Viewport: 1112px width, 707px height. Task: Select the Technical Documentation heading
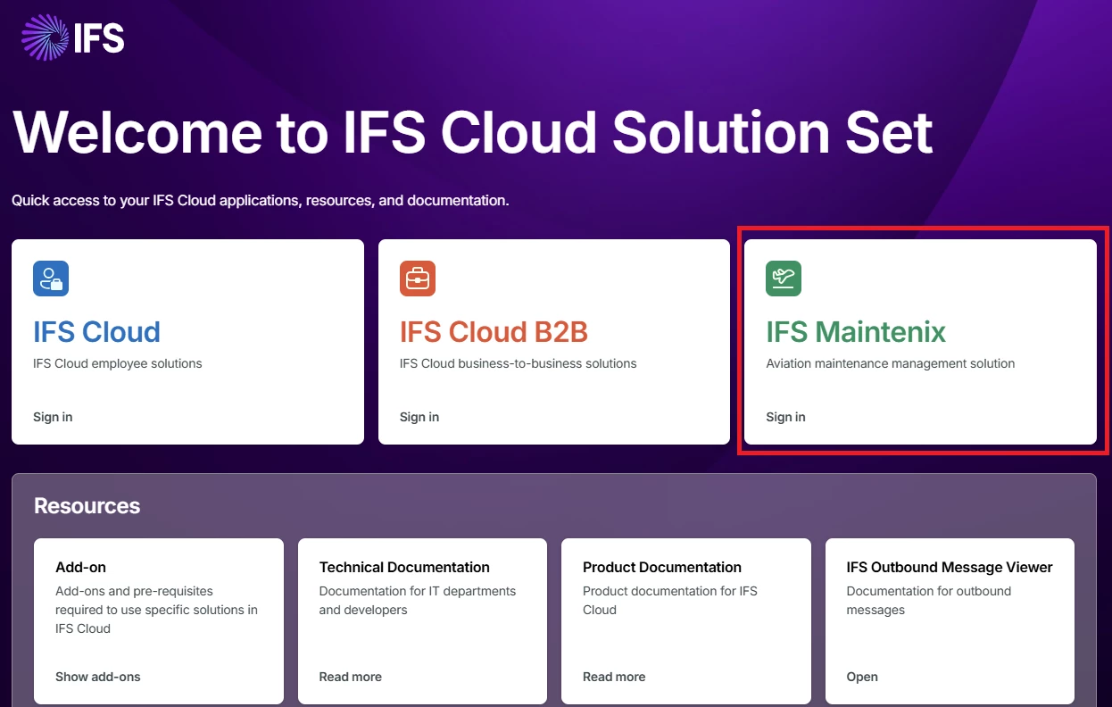(404, 567)
